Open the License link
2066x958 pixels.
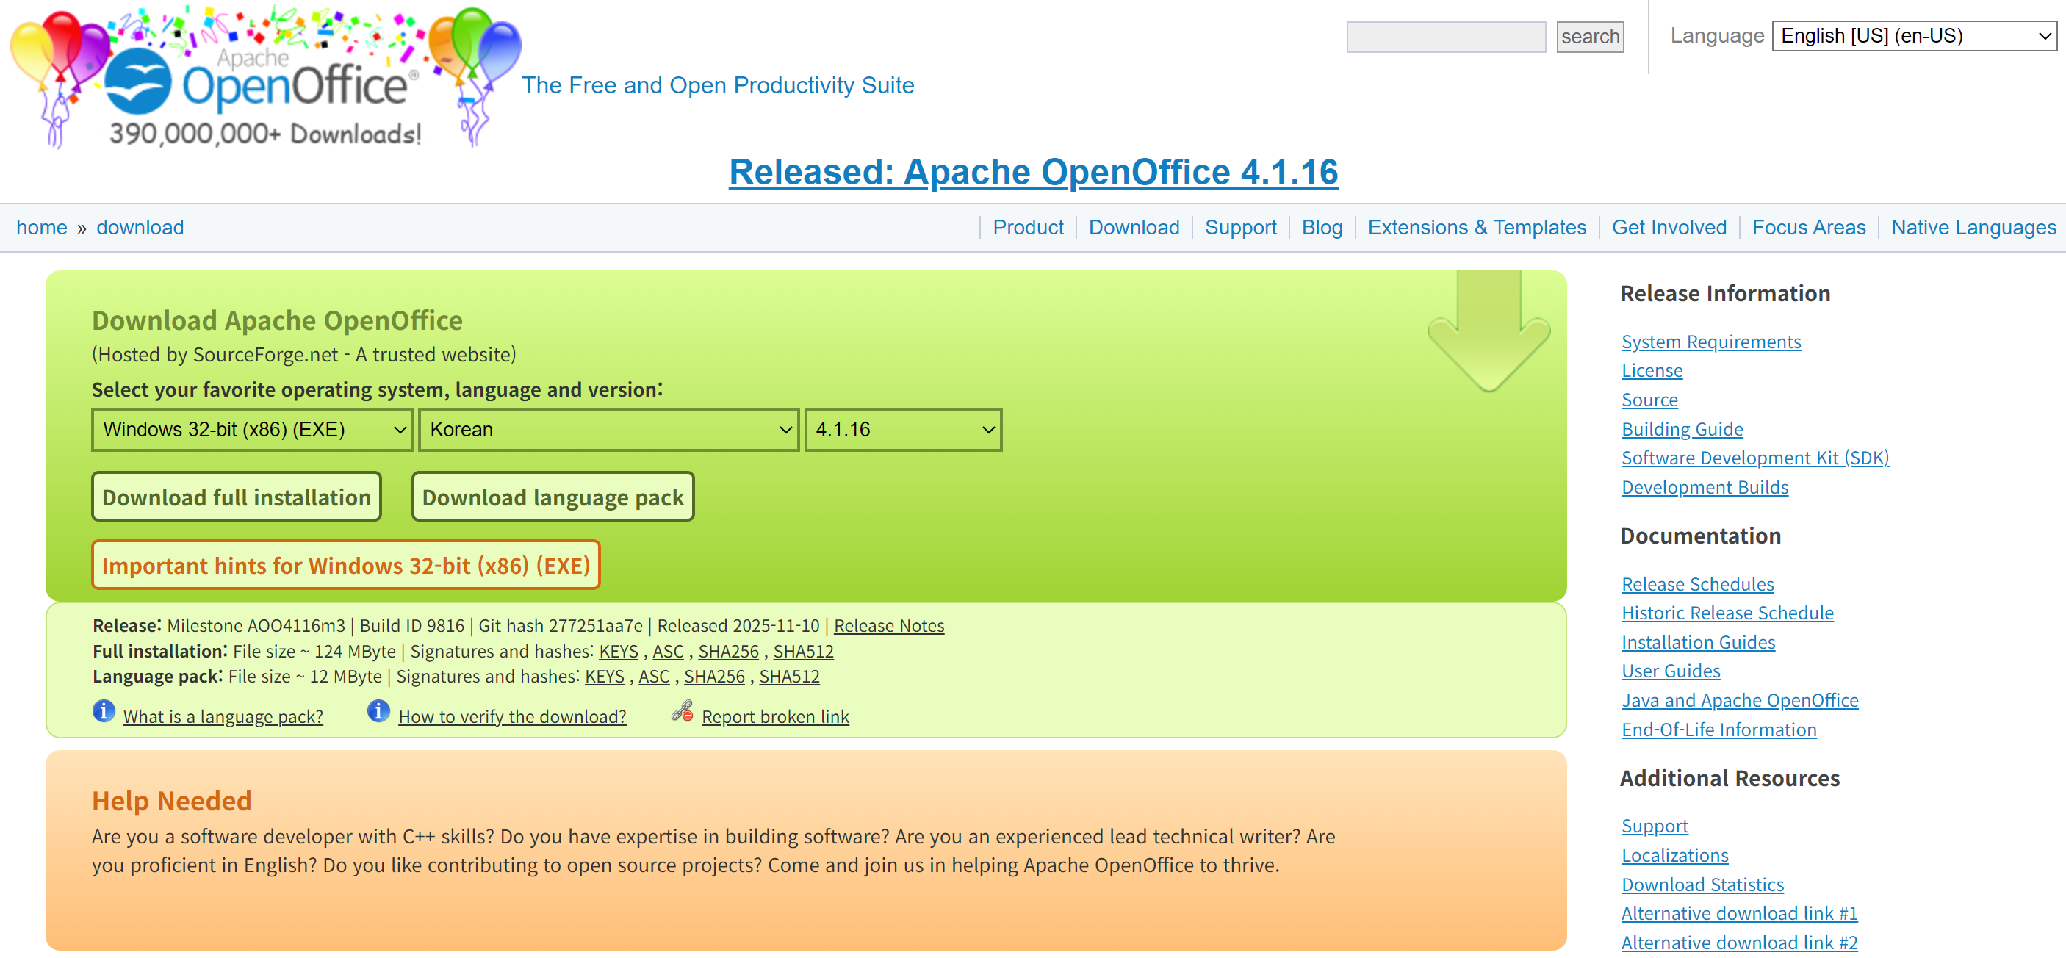click(1652, 371)
